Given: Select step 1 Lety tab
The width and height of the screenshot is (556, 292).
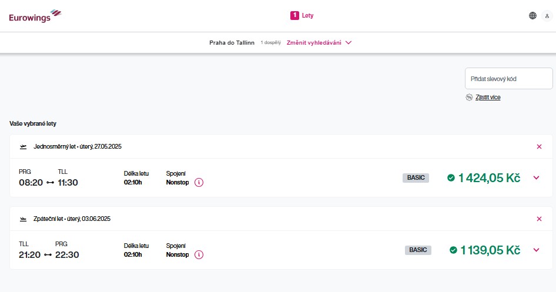Looking at the screenshot, I should pos(302,16).
